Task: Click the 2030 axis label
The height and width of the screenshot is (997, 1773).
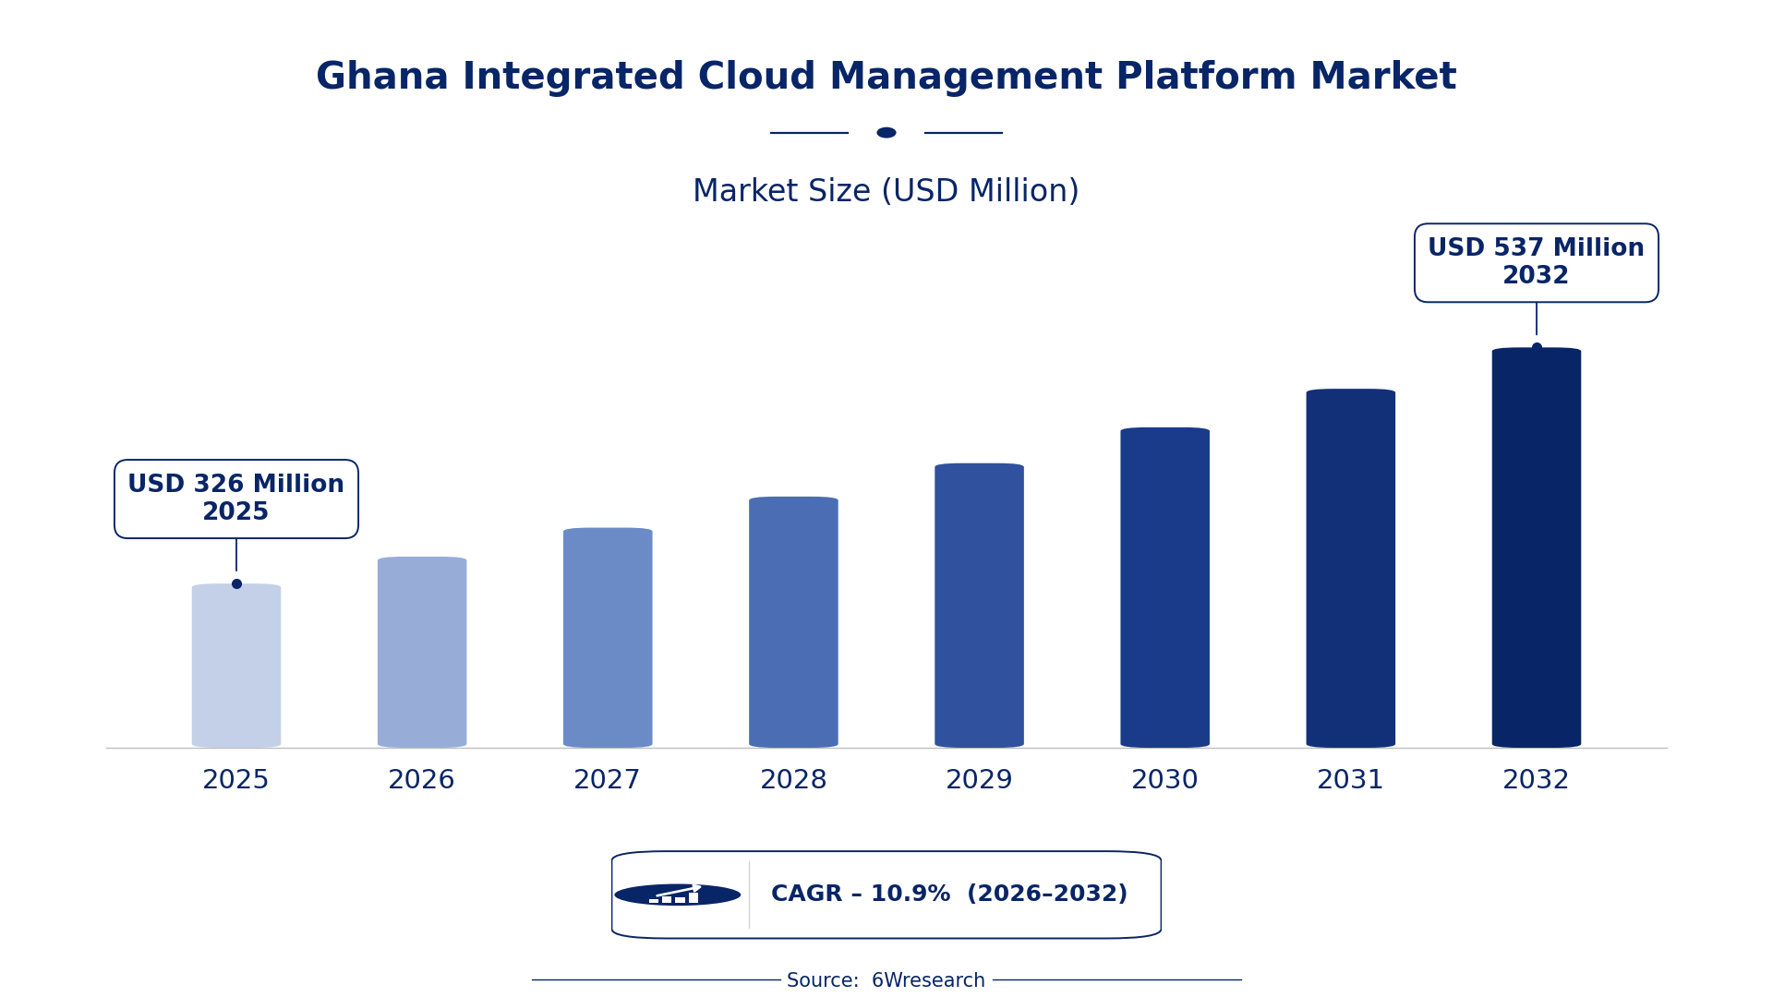Action: tap(1164, 780)
